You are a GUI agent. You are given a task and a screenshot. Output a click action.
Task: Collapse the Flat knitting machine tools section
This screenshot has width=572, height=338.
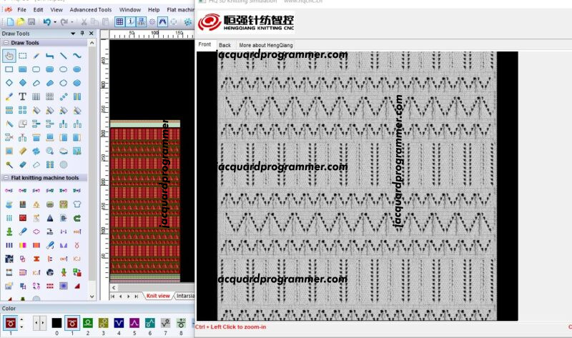pos(6,177)
